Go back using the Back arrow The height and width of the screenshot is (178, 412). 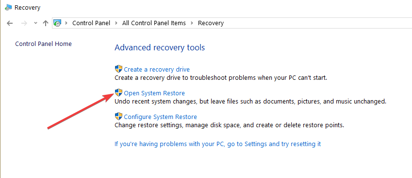pyautogui.click(x=10, y=23)
